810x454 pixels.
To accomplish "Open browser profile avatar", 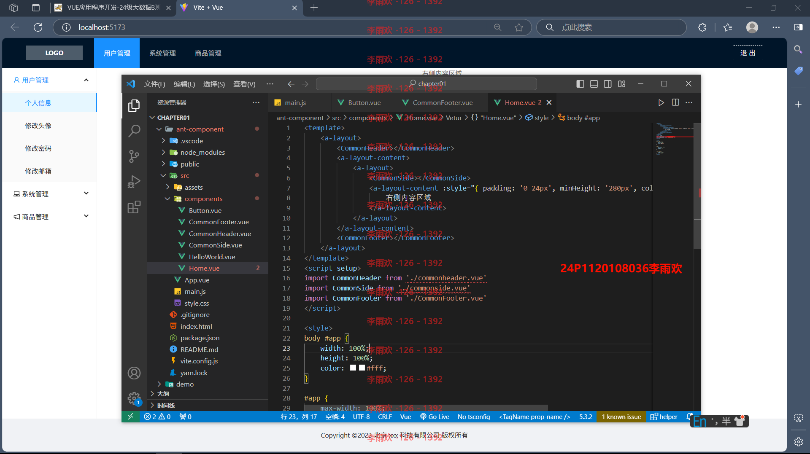I will 752,27.
